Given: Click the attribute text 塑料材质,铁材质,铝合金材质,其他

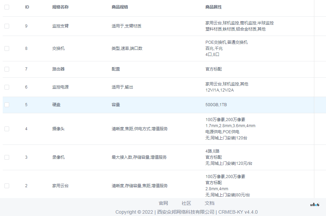Looking at the screenshot, I should [235, 29].
